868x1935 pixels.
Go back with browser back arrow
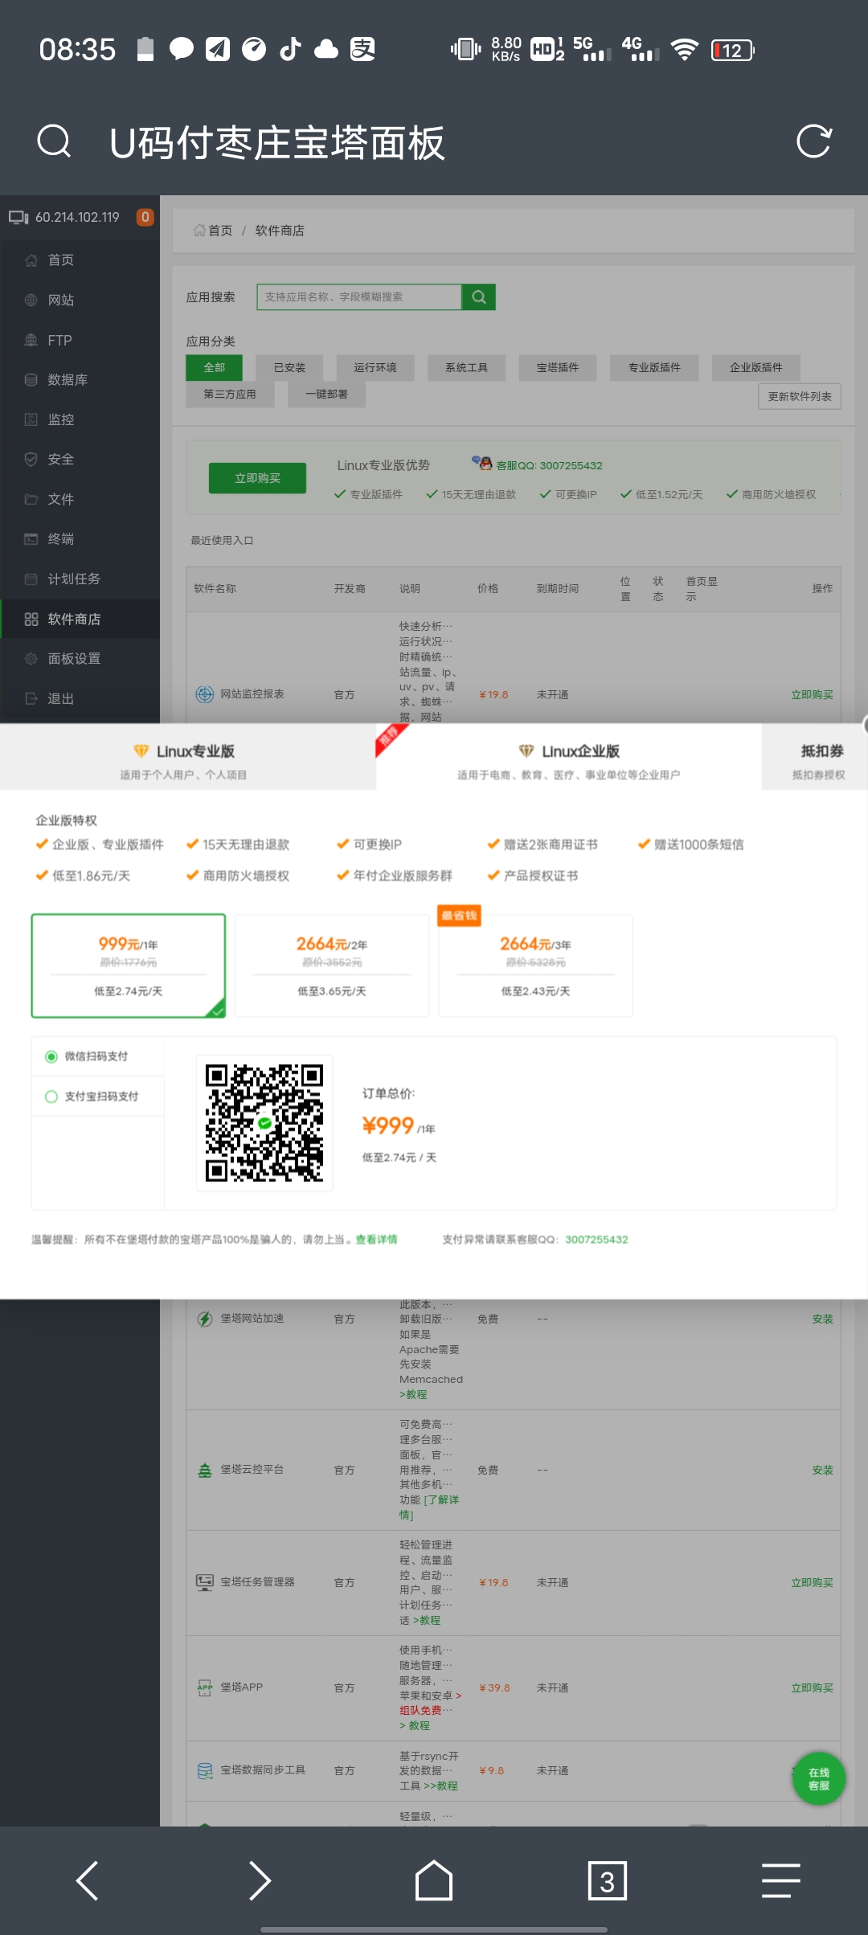click(x=87, y=1880)
